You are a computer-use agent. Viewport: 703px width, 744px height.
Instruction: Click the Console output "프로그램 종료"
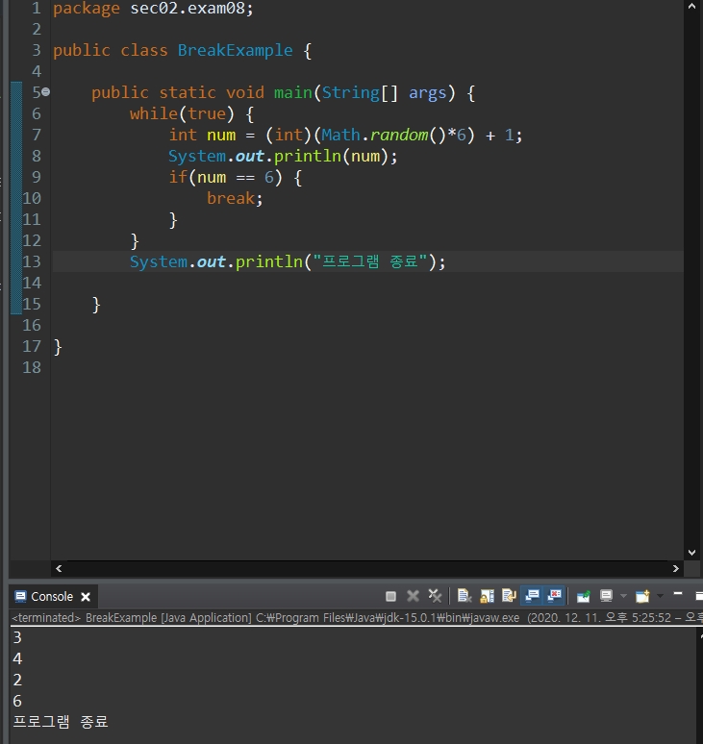(61, 722)
